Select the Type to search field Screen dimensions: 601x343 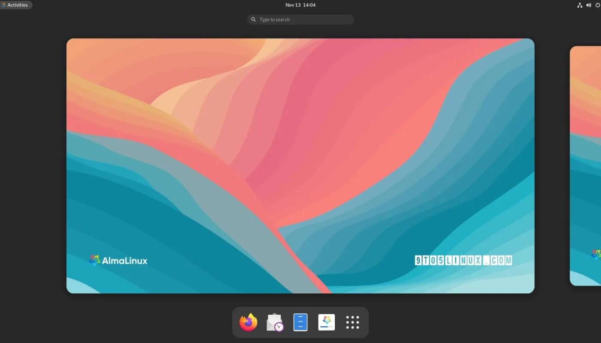(x=300, y=19)
